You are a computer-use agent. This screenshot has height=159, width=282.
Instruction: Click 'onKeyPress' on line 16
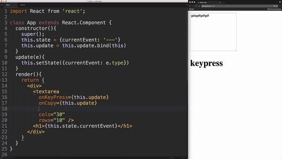(53, 97)
